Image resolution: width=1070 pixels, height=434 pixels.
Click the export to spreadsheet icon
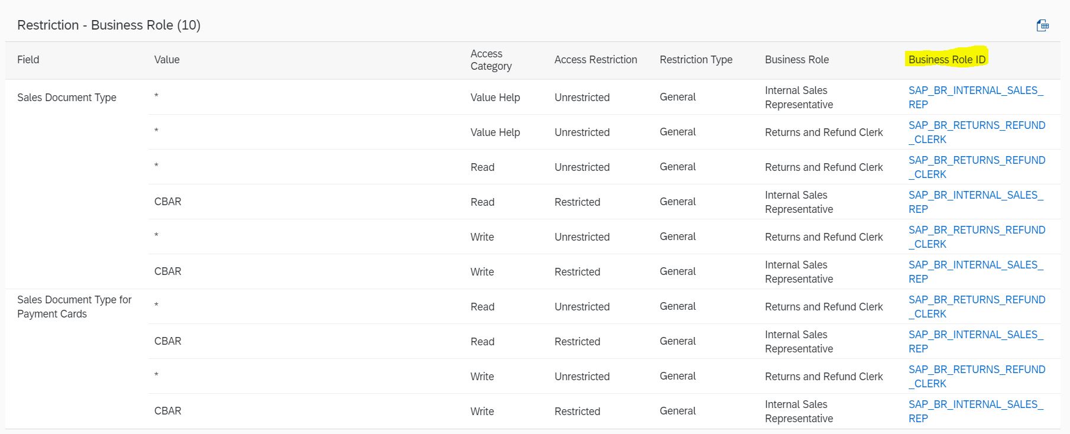coord(1043,25)
